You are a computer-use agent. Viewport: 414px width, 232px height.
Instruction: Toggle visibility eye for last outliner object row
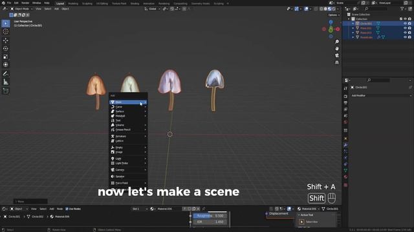point(405,37)
